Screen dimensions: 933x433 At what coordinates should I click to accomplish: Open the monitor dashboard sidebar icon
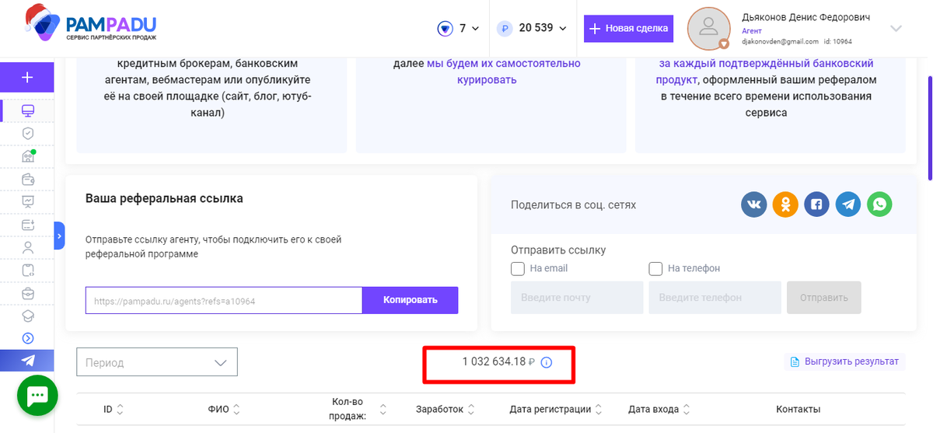[28, 110]
